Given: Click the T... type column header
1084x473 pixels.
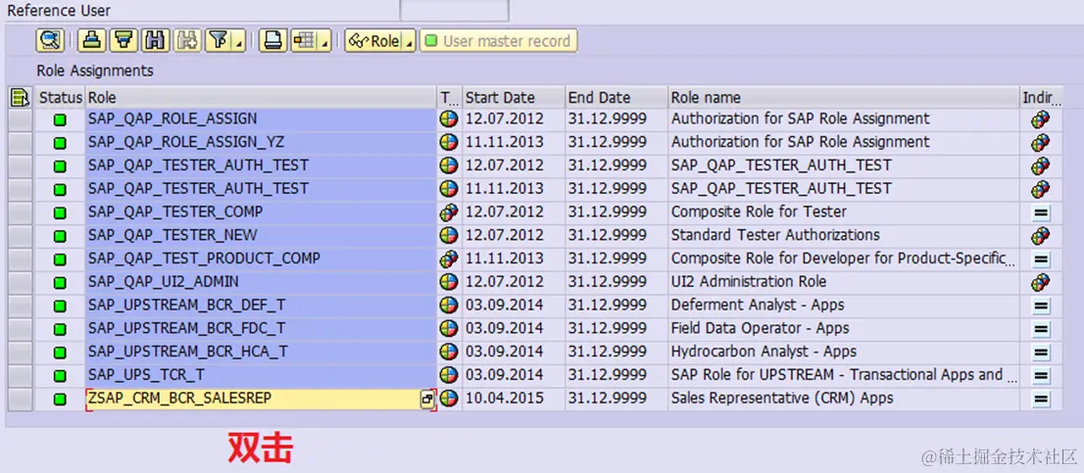Looking at the screenshot, I should point(449,97).
